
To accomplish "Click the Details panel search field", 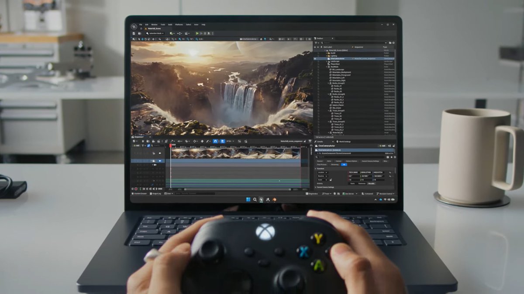I will 350,157.
